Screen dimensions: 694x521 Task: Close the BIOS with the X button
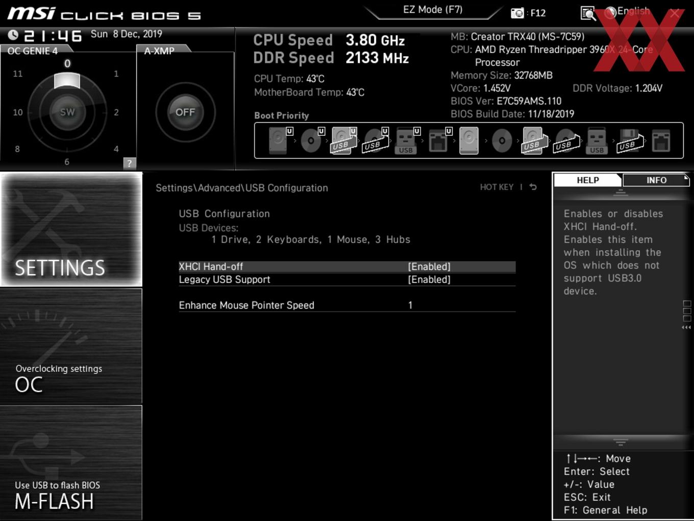675,13
